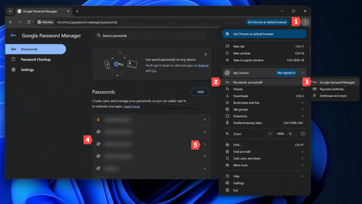Viewport: 362px width, 204px height.
Task: Open the tab search dropdown arrow
Action: [x=10, y=11]
